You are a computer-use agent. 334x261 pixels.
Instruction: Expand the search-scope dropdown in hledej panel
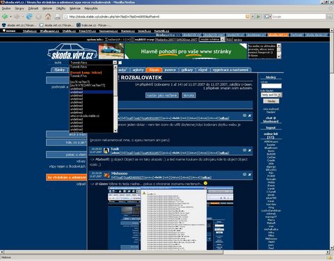tap(271, 95)
